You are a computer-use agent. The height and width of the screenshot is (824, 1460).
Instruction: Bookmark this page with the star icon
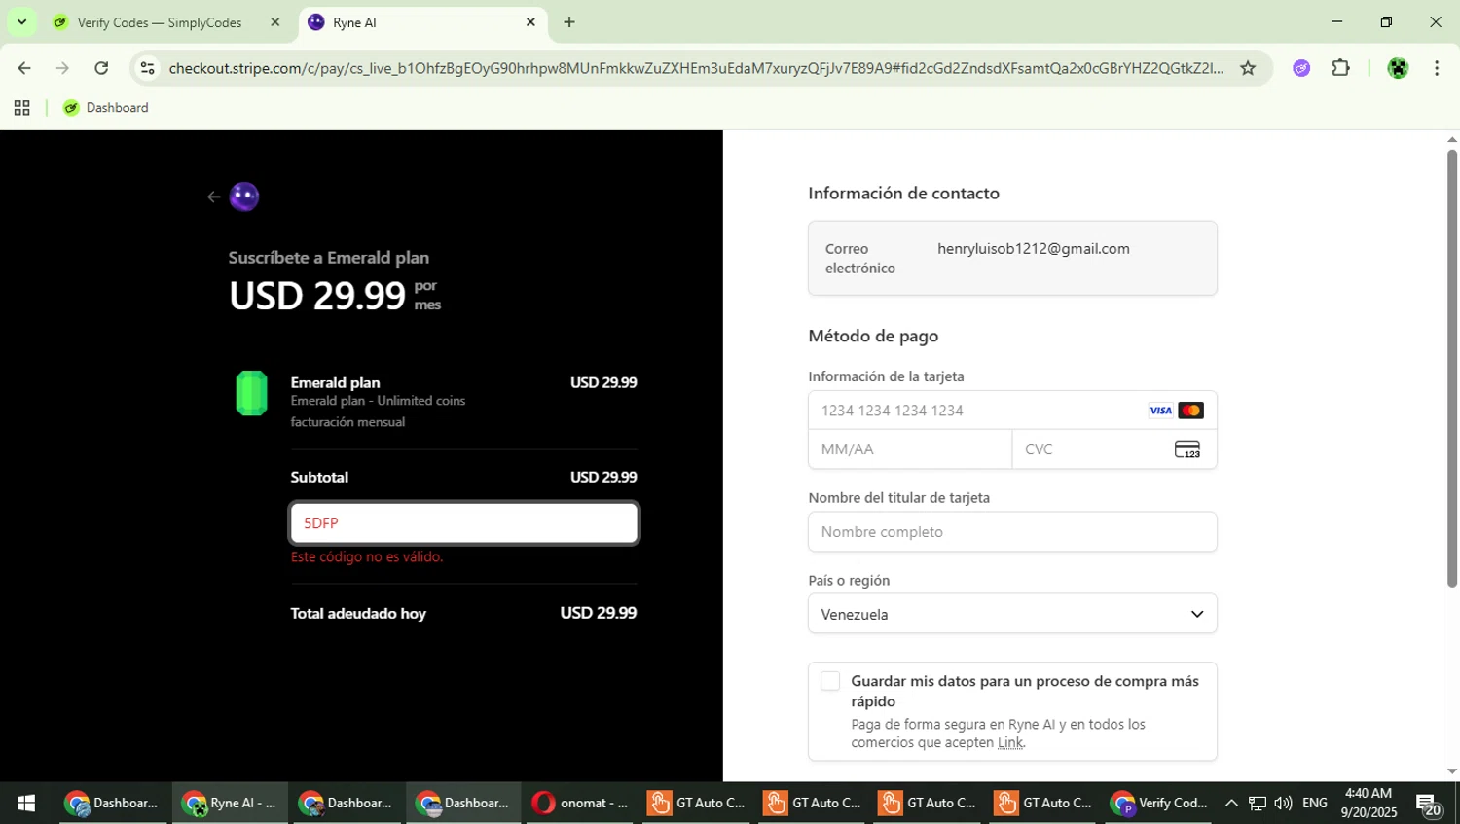pyautogui.click(x=1248, y=68)
